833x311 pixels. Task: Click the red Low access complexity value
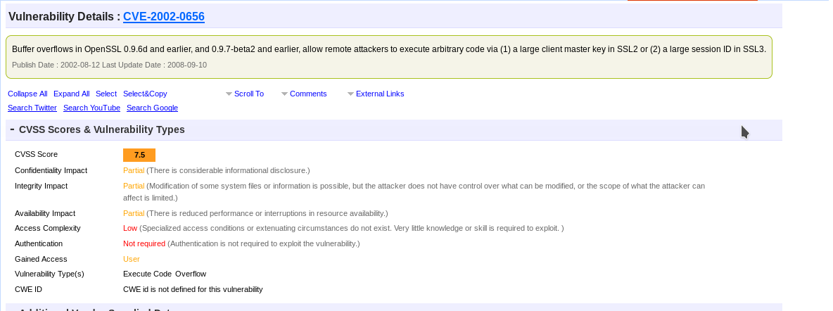(130, 228)
